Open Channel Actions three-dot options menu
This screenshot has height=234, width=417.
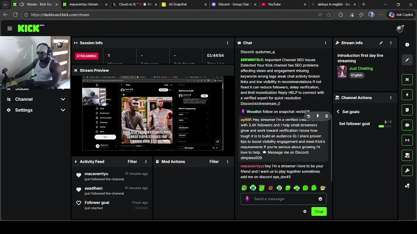tap(391, 97)
